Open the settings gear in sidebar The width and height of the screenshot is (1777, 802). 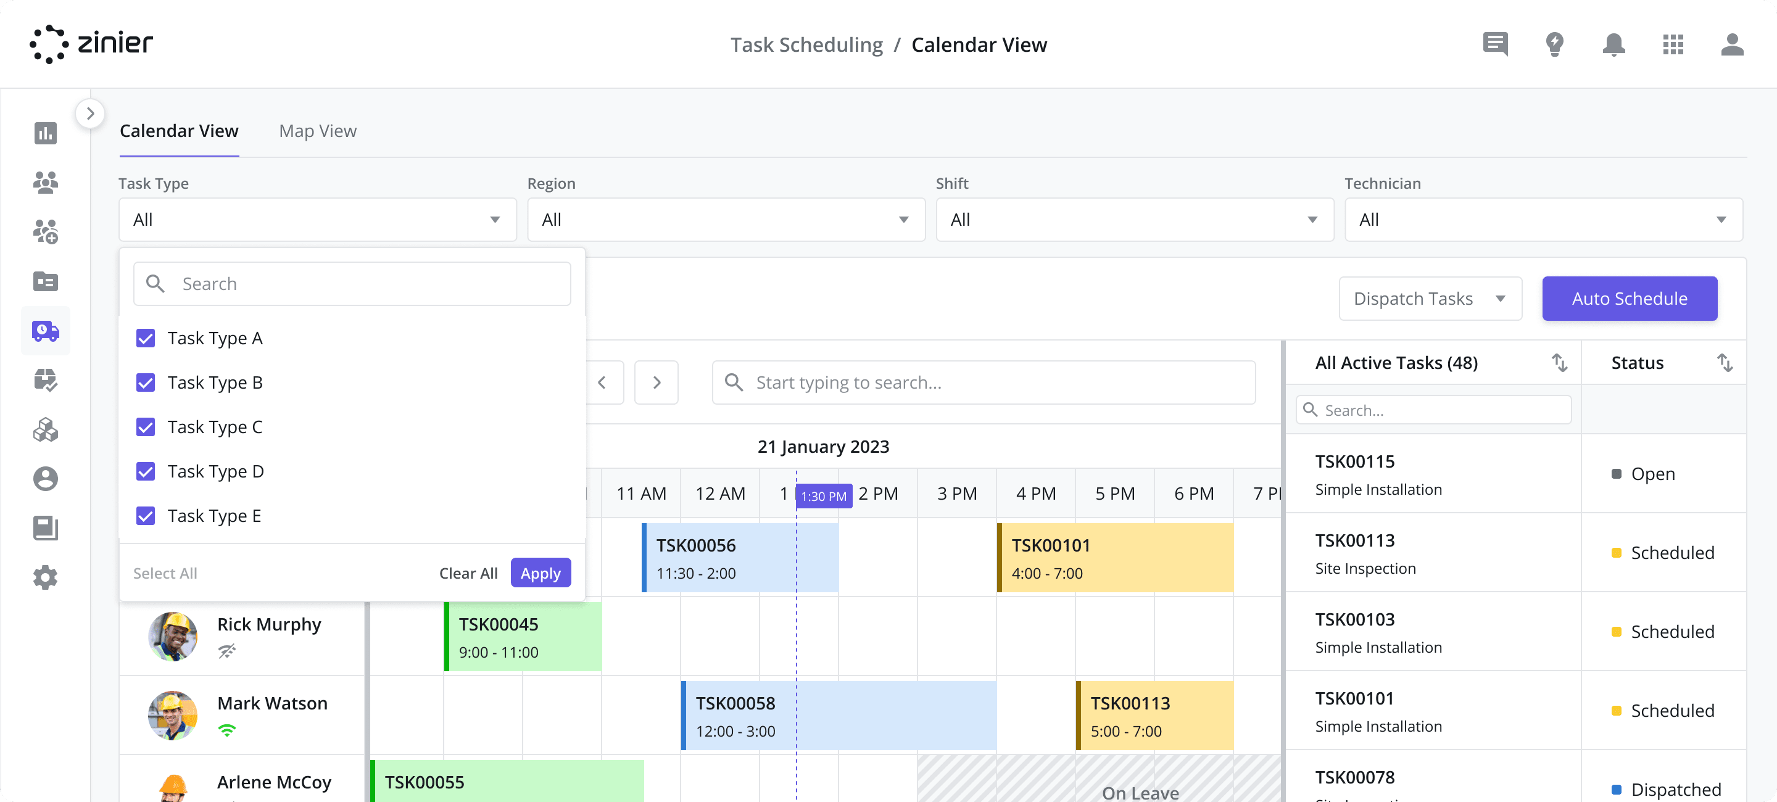(46, 577)
